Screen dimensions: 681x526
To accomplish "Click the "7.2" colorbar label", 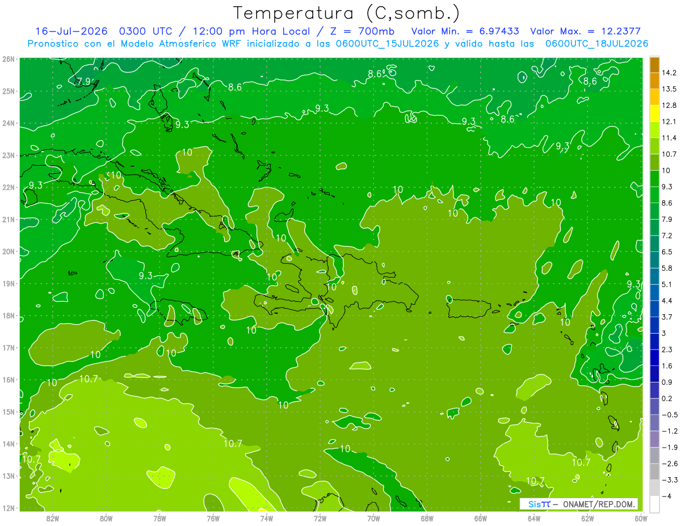I will pos(668,235).
